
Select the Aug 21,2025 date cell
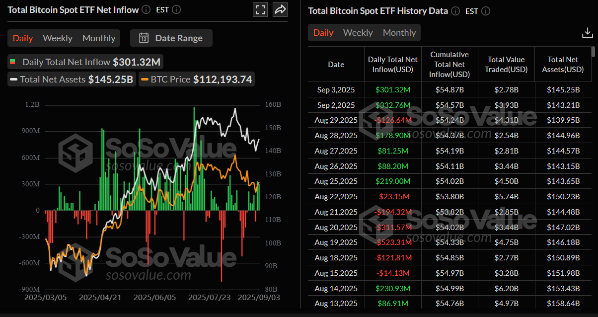click(x=336, y=212)
